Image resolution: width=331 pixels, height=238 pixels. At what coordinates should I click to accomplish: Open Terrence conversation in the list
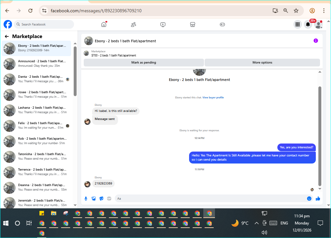pyautogui.click(x=36, y=172)
